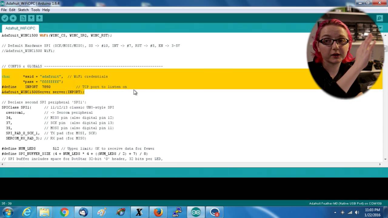Viewport: 388px width, 218px height.
Task: Click the "#define SPI_BUFFER_SIZE" line
Action: [75, 154]
